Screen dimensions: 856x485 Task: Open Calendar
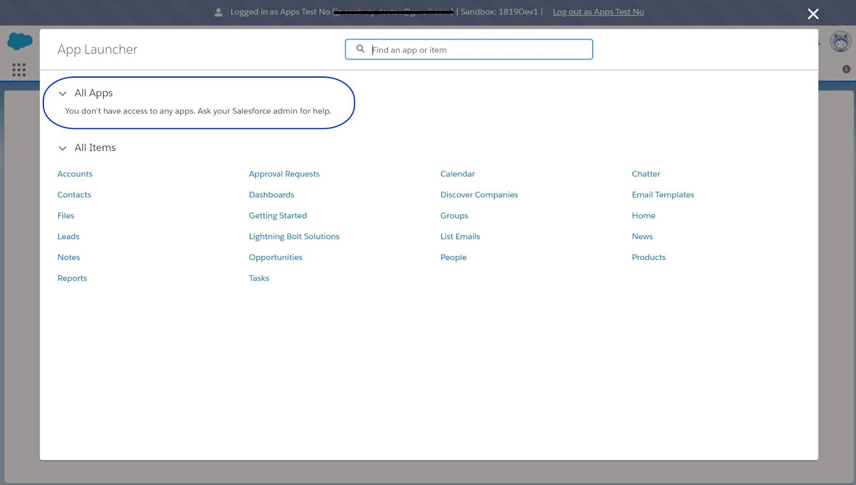click(457, 174)
